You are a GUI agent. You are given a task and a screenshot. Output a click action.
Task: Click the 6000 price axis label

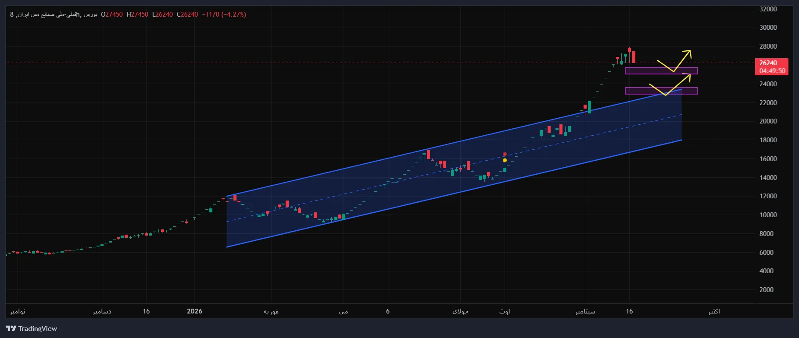coord(766,252)
